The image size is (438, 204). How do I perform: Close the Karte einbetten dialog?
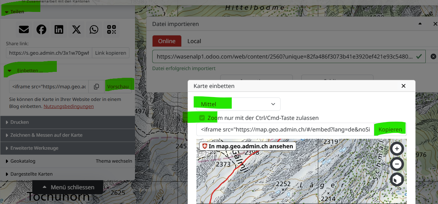coord(403,86)
